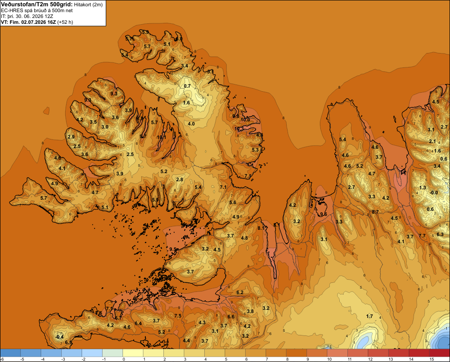Click the Veðurstofan/T2m 500grid title text
Viewport: 450px width, 362px height.
[x=37, y=4]
